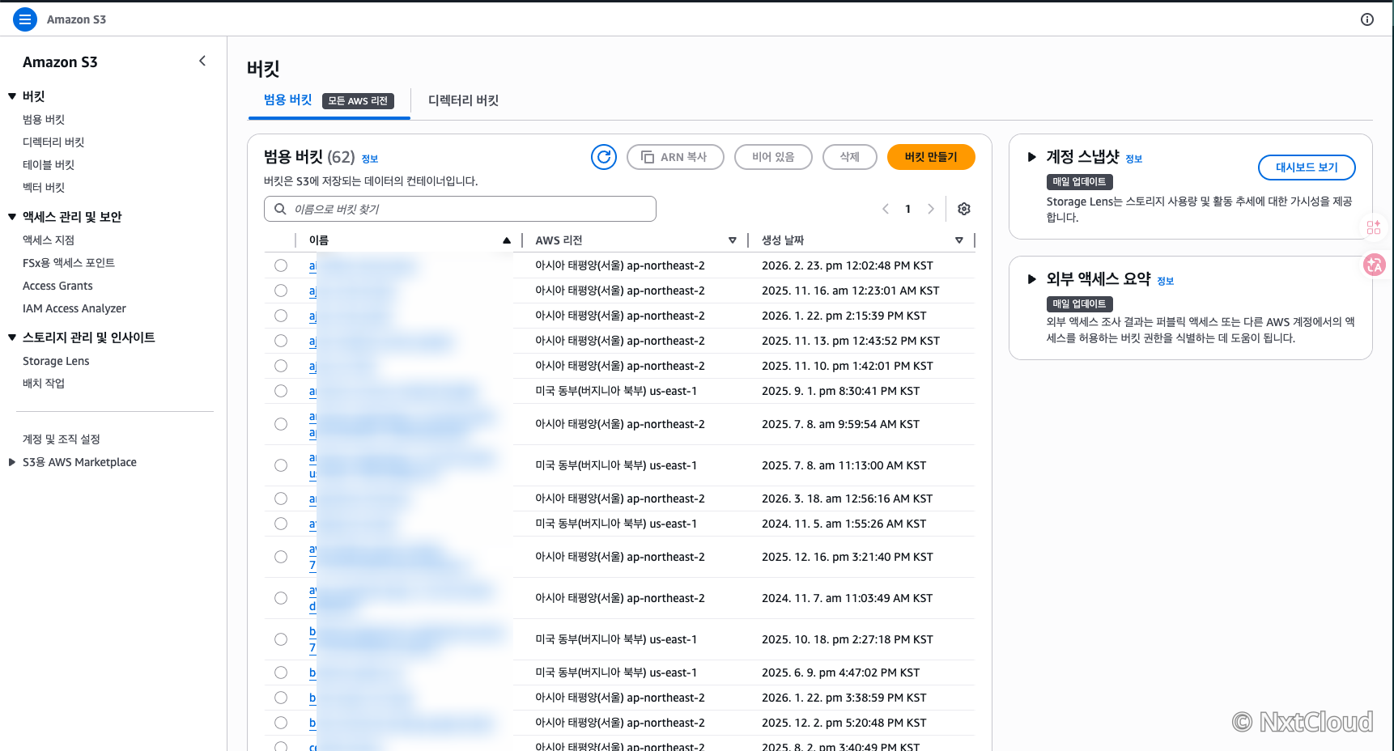Click the 비어 있음 button
1394x751 pixels.
[773, 157]
